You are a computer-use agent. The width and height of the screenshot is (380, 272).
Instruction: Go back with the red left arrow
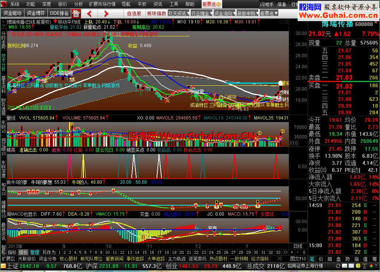point(89,14)
